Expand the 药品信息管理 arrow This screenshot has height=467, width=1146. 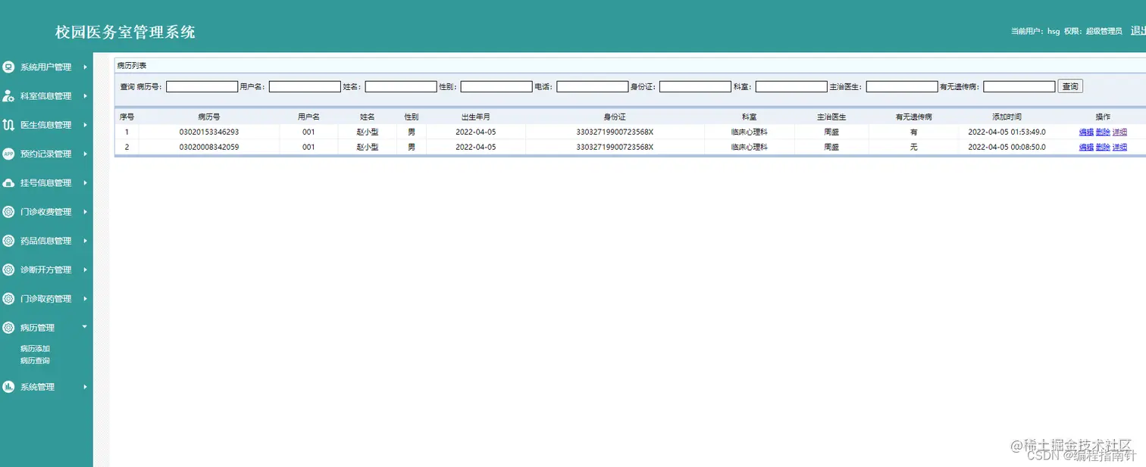coord(85,241)
